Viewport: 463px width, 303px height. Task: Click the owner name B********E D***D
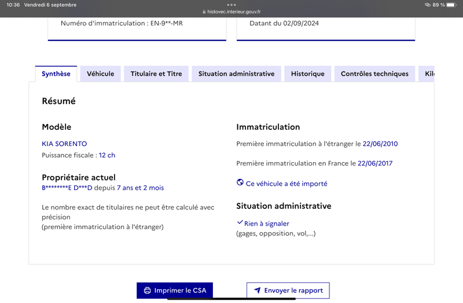(x=67, y=188)
